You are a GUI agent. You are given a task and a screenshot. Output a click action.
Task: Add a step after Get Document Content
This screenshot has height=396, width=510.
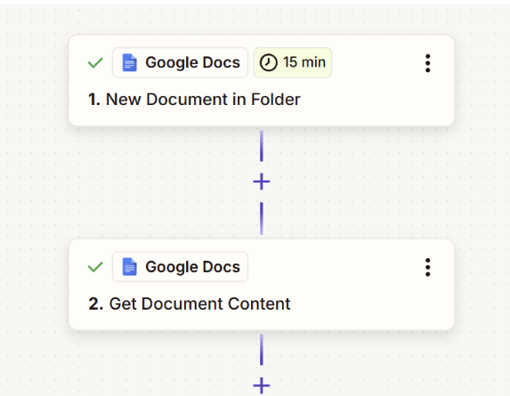[262, 385]
